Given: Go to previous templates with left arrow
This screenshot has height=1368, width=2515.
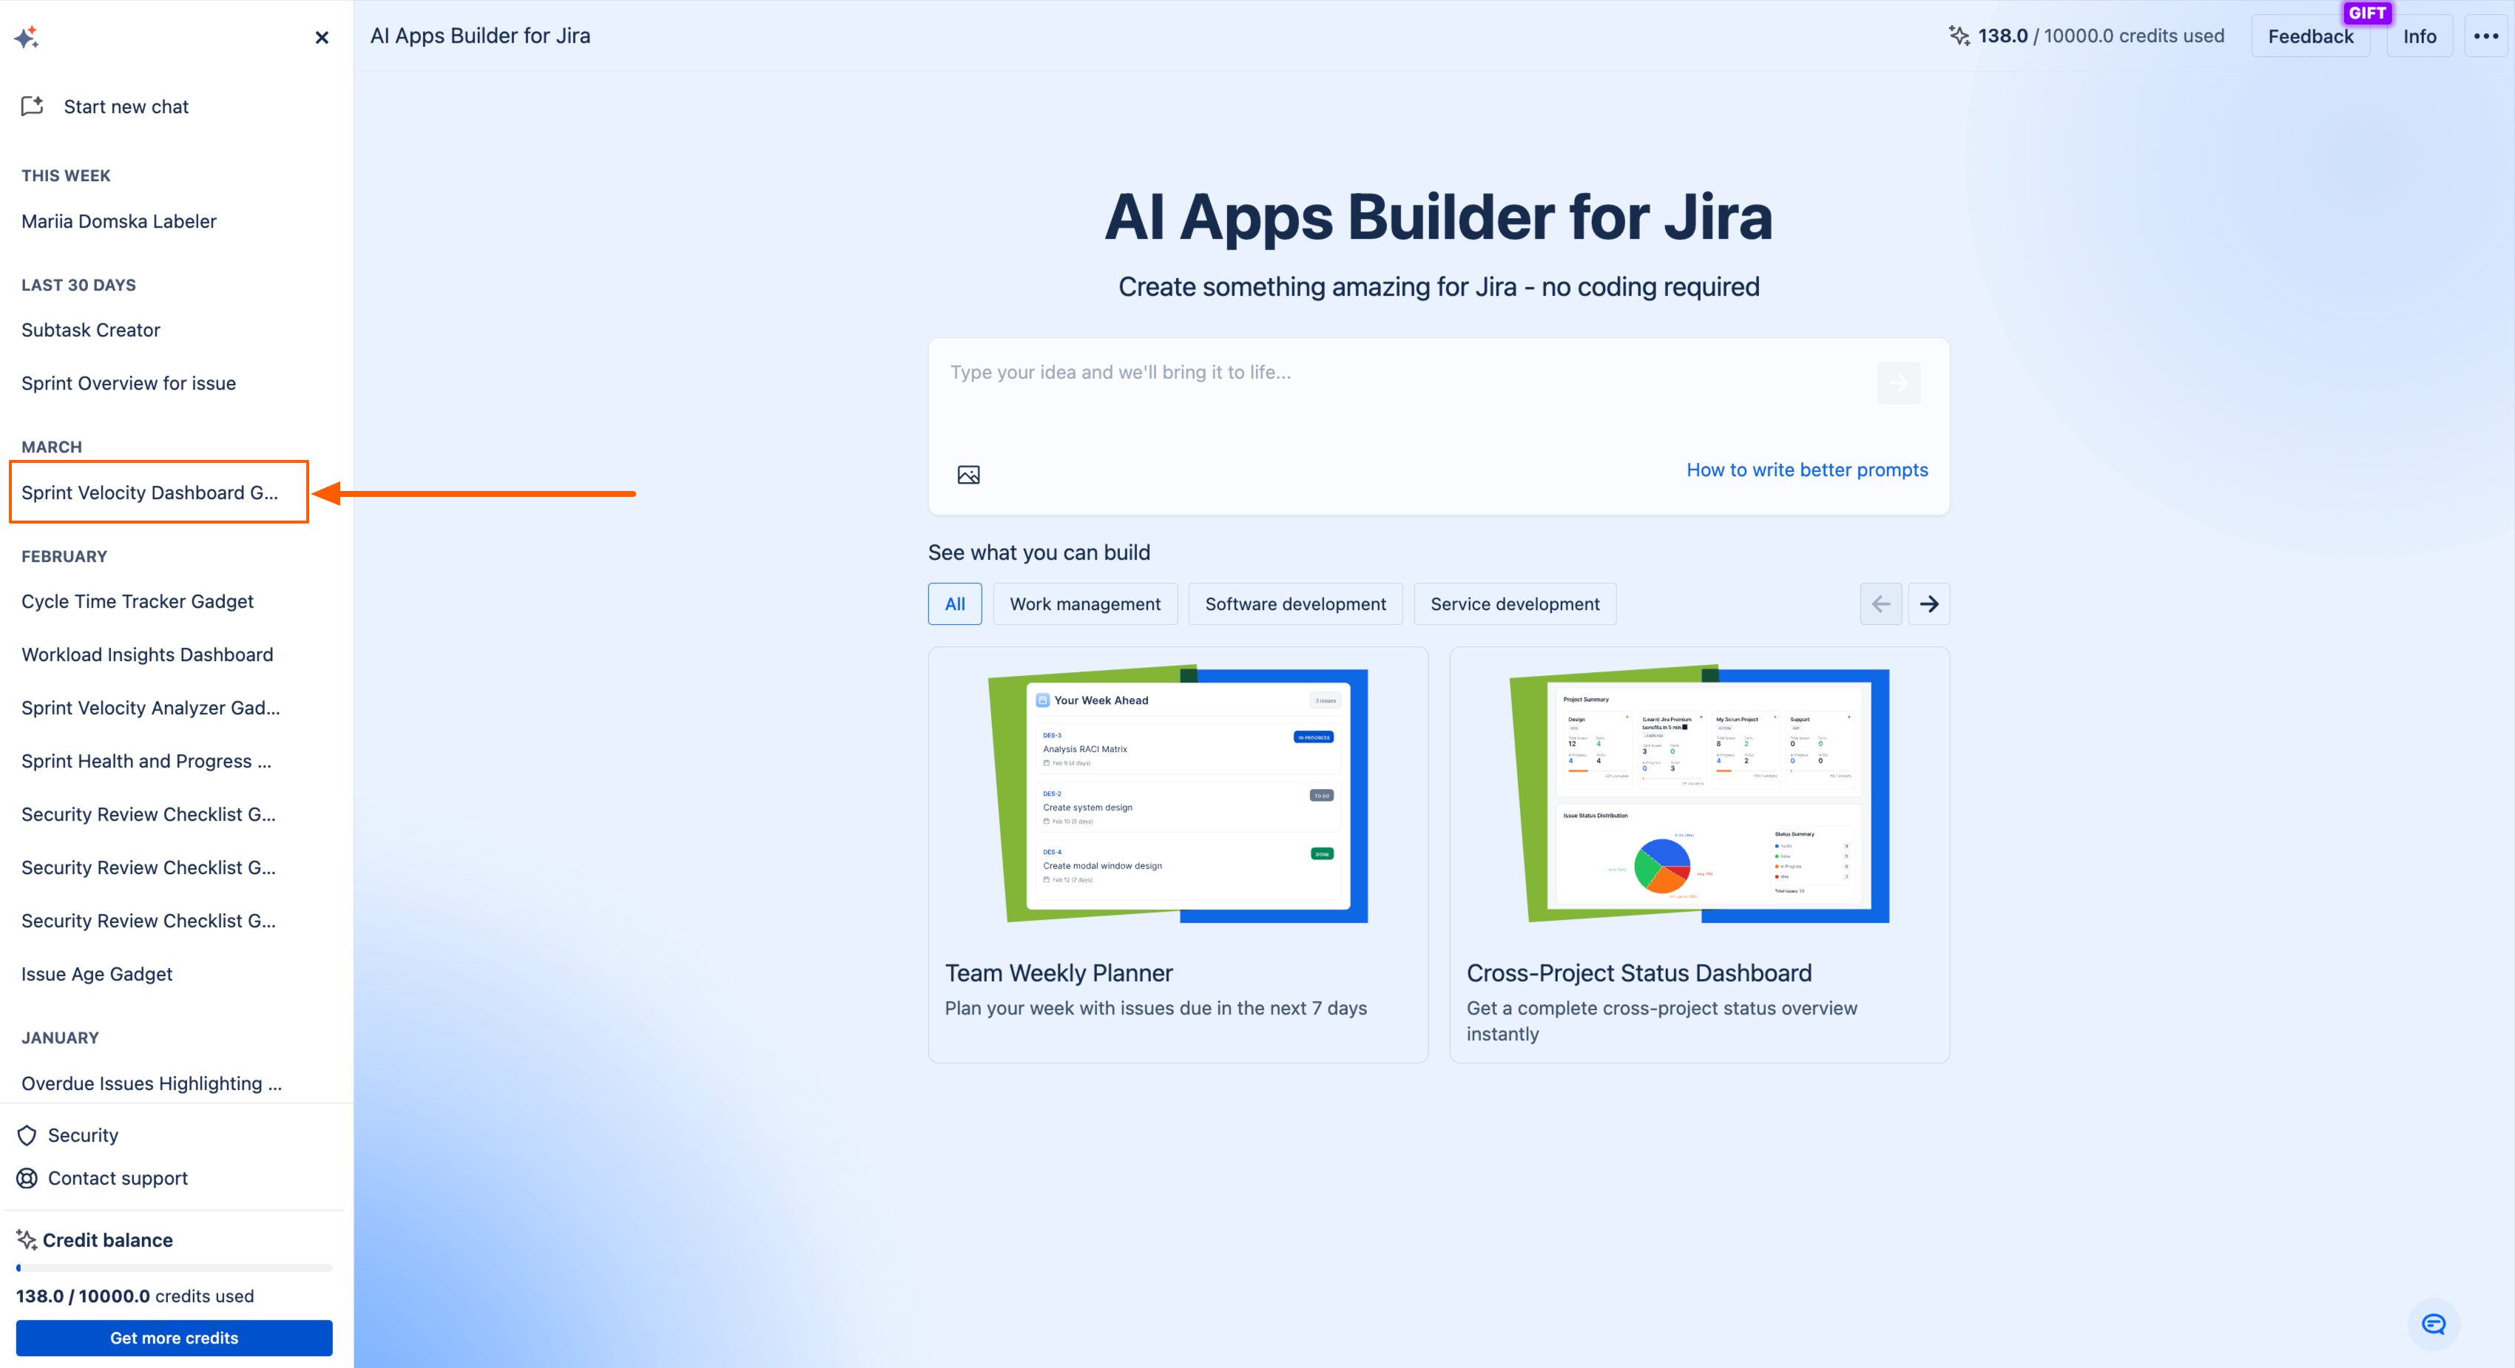Looking at the screenshot, I should 1880,604.
